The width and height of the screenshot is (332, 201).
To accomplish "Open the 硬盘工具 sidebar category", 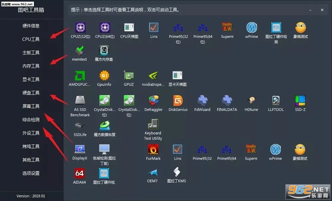I will (31, 93).
